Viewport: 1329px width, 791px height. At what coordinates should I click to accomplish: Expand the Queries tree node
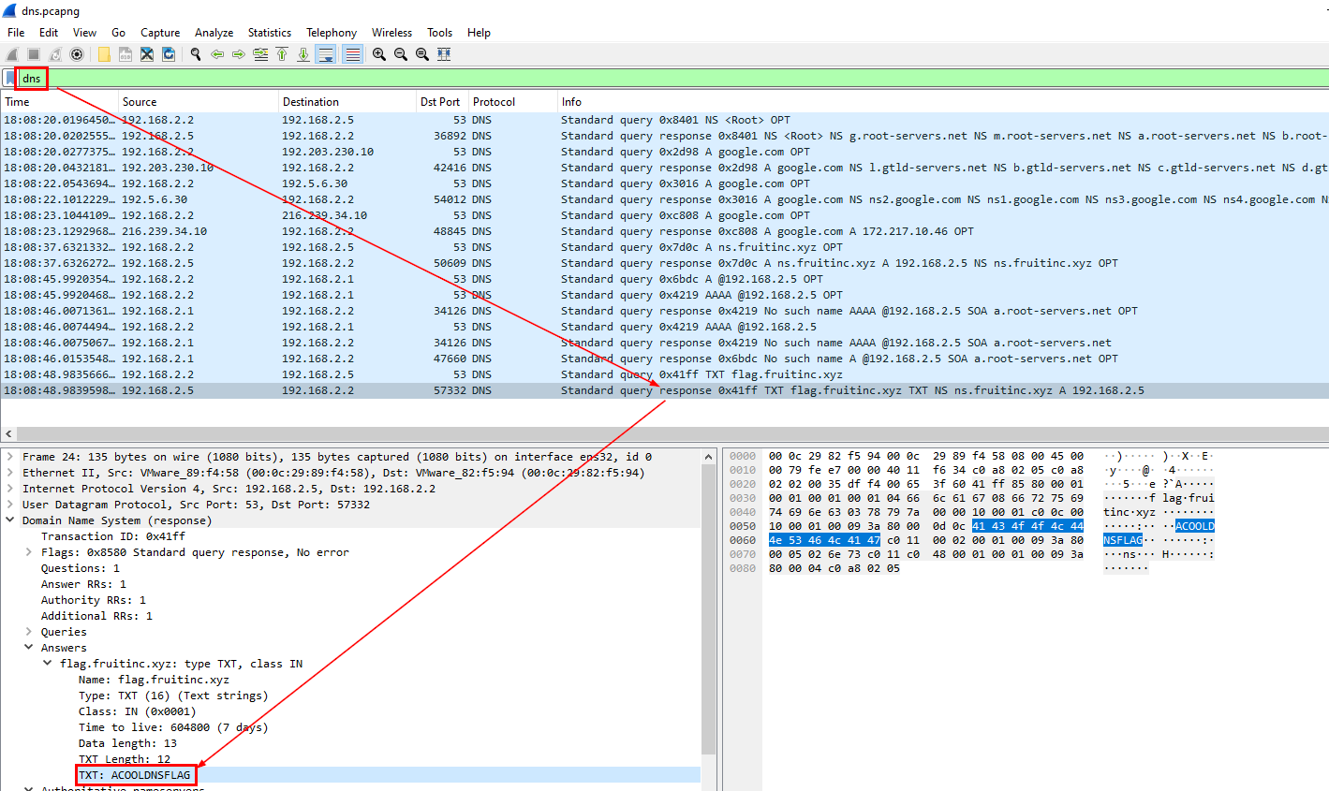point(29,632)
